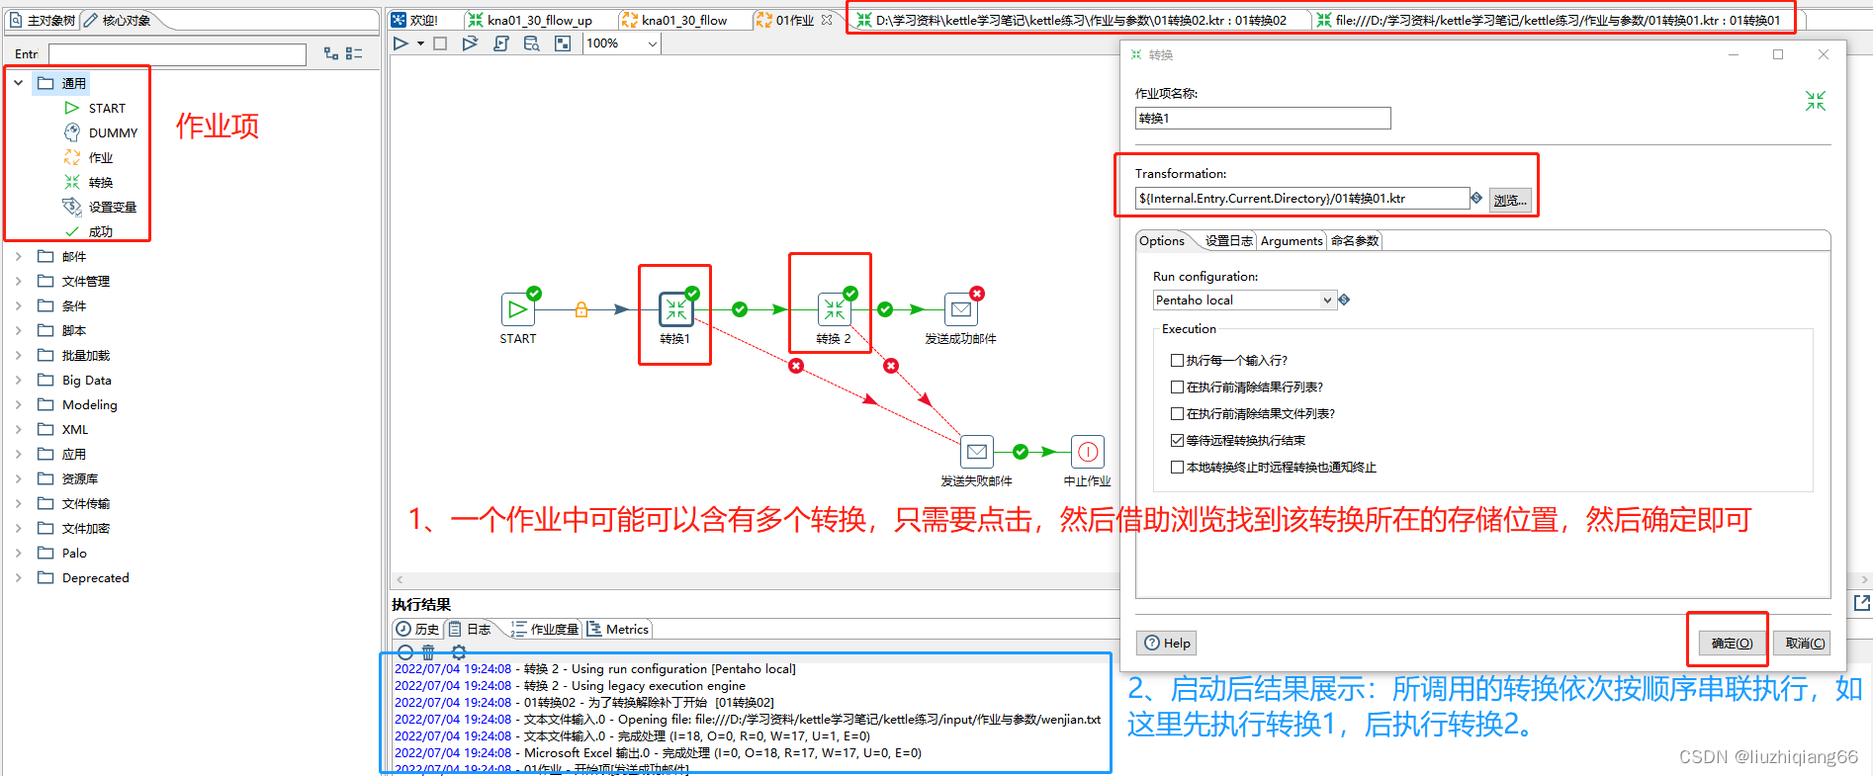Click the explore database icon in toolbar

tap(532, 43)
